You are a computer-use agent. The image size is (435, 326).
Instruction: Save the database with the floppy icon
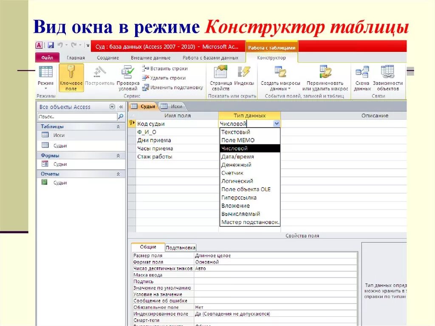(x=51, y=45)
